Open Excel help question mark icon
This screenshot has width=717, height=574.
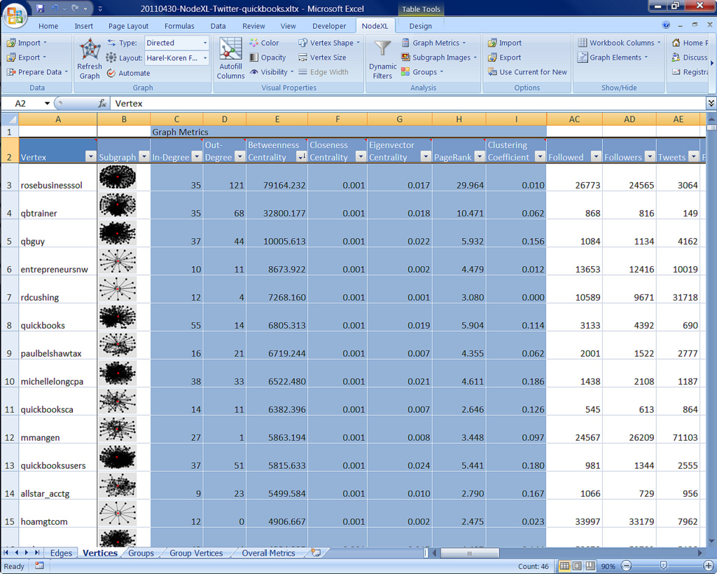point(666,25)
